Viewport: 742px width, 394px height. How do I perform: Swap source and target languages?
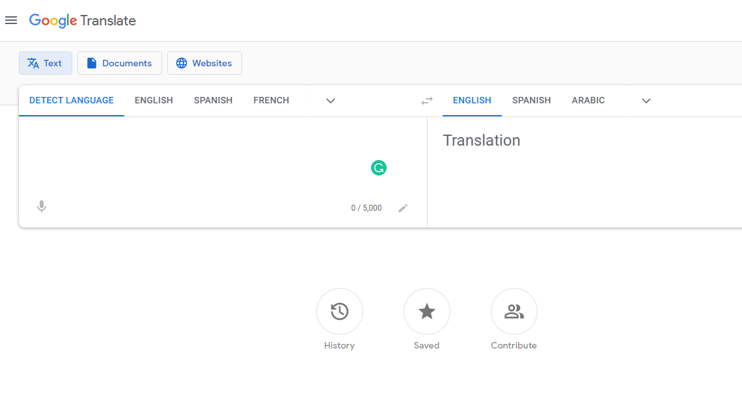427,101
